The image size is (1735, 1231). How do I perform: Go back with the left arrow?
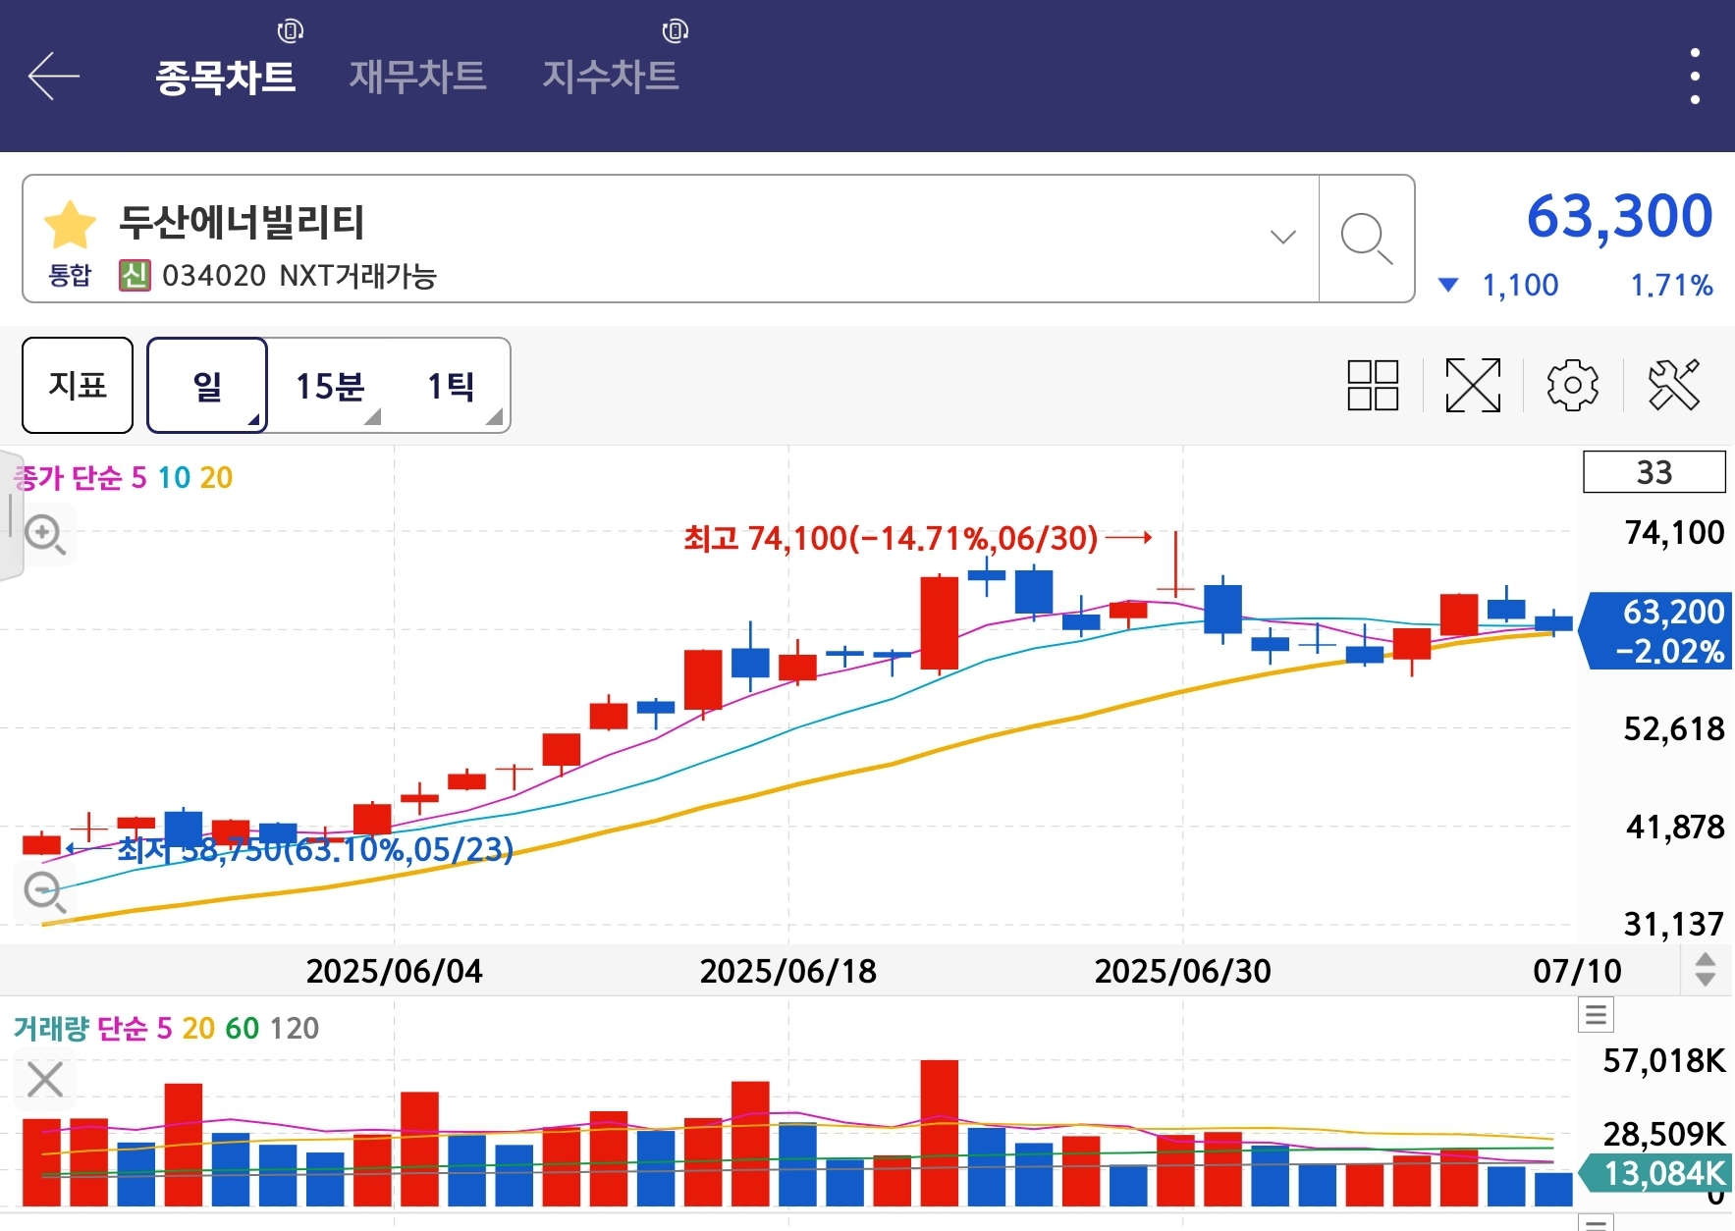54,76
